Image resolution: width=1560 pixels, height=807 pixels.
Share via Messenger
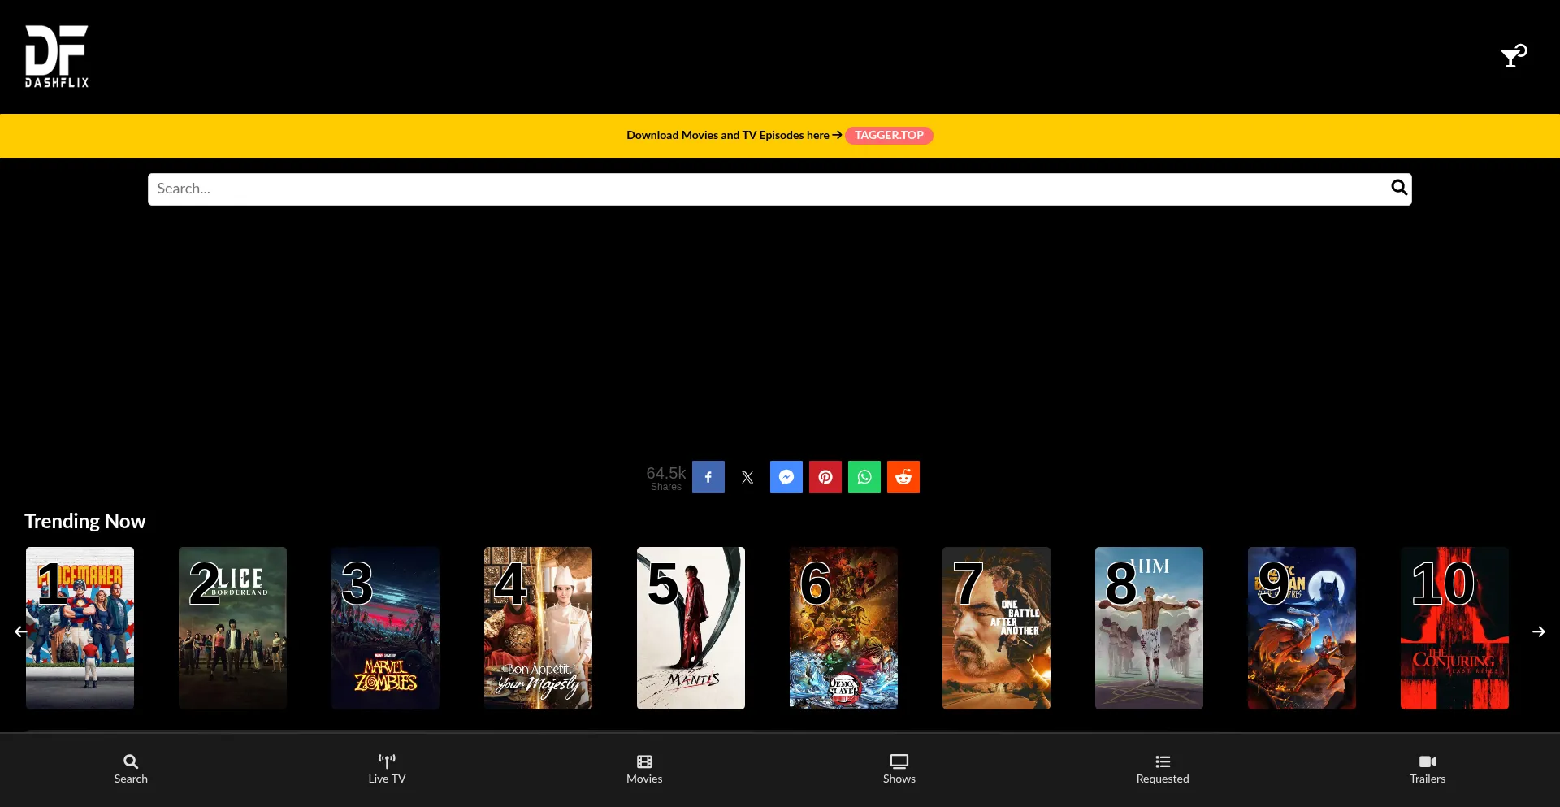(786, 477)
